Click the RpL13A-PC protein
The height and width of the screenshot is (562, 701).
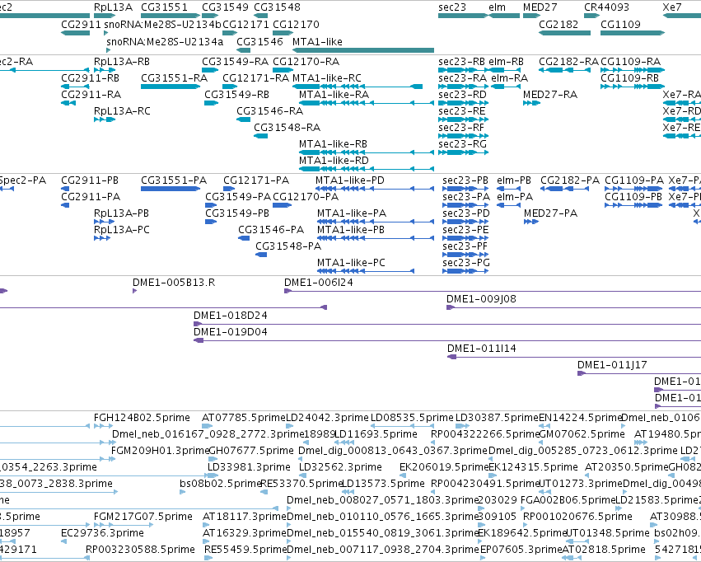click(x=102, y=238)
